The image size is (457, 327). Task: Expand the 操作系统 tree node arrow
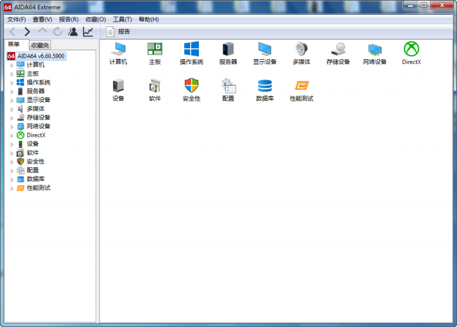point(12,83)
